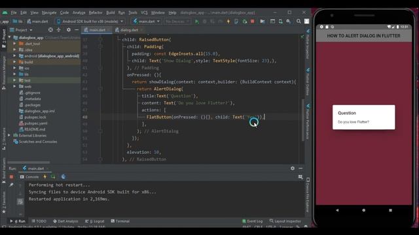Expand the build folder
The height and width of the screenshot is (235, 419).
(14, 62)
